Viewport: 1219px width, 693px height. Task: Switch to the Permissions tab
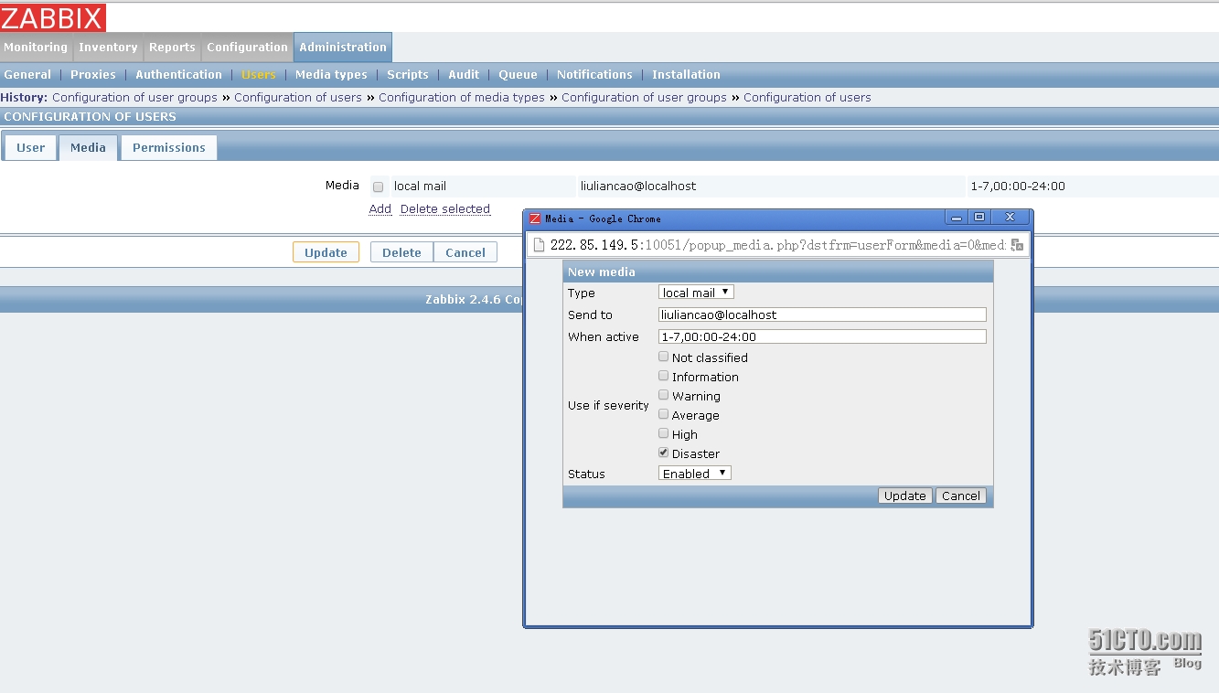tap(169, 147)
